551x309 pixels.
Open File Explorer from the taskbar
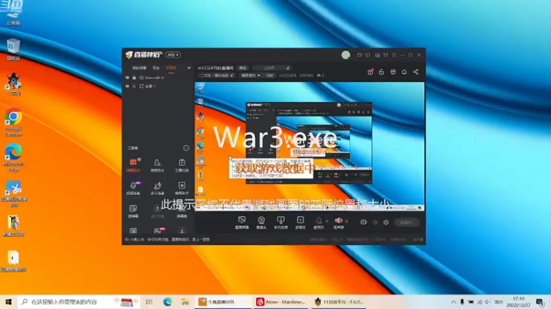coord(185,301)
